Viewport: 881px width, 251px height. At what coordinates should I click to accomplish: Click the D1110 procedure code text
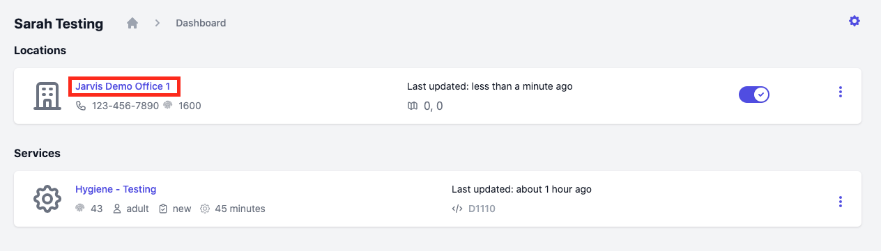[482, 209]
